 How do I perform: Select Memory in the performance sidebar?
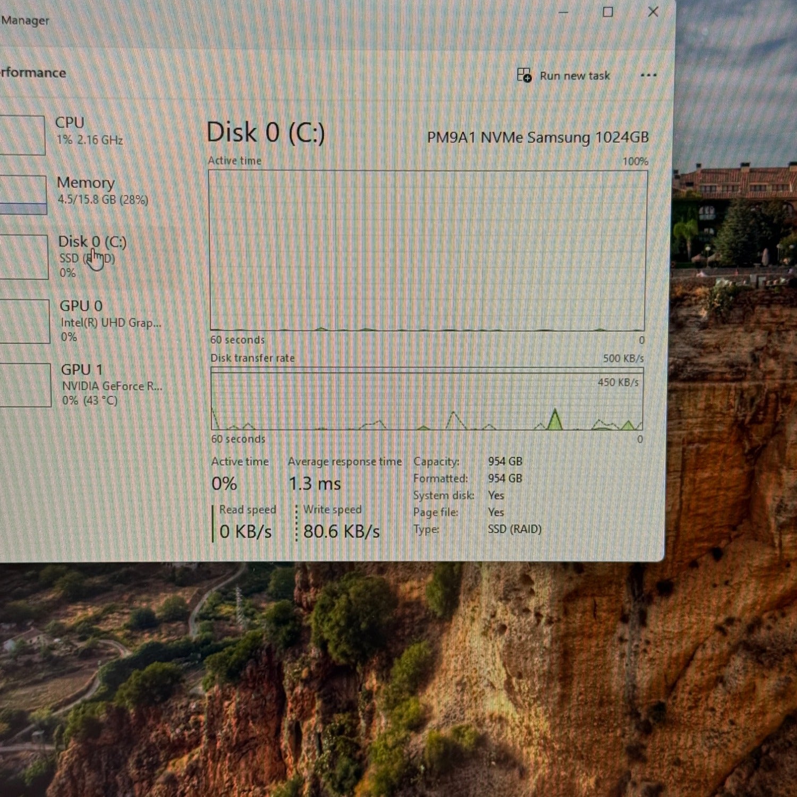[x=86, y=183]
